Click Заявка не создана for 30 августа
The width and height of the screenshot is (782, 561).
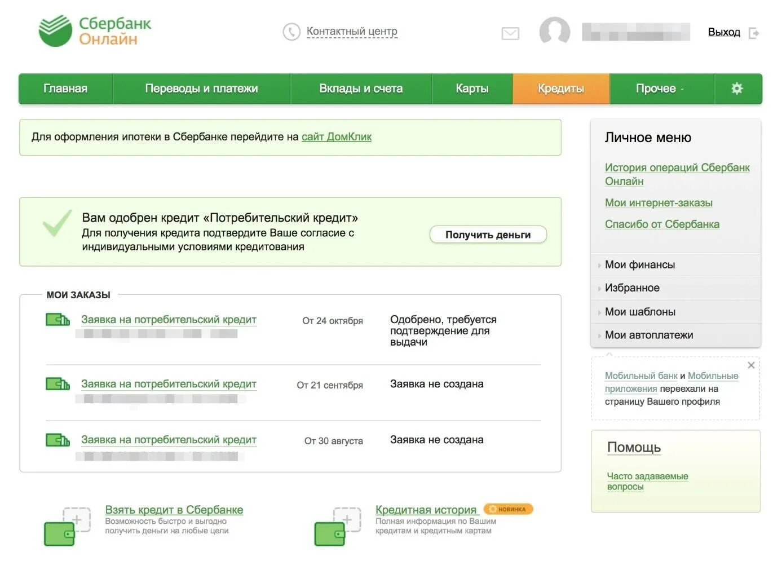coord(437,440)
